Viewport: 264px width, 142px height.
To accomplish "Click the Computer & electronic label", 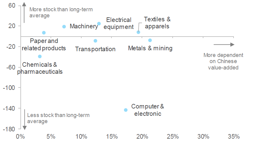I will point(148,110).
